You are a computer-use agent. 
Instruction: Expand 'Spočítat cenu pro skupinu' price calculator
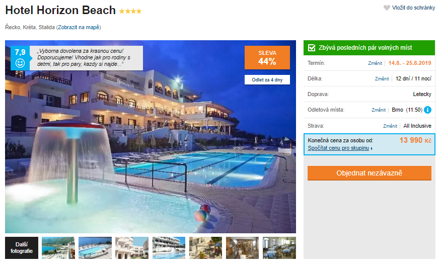point(340,148)
